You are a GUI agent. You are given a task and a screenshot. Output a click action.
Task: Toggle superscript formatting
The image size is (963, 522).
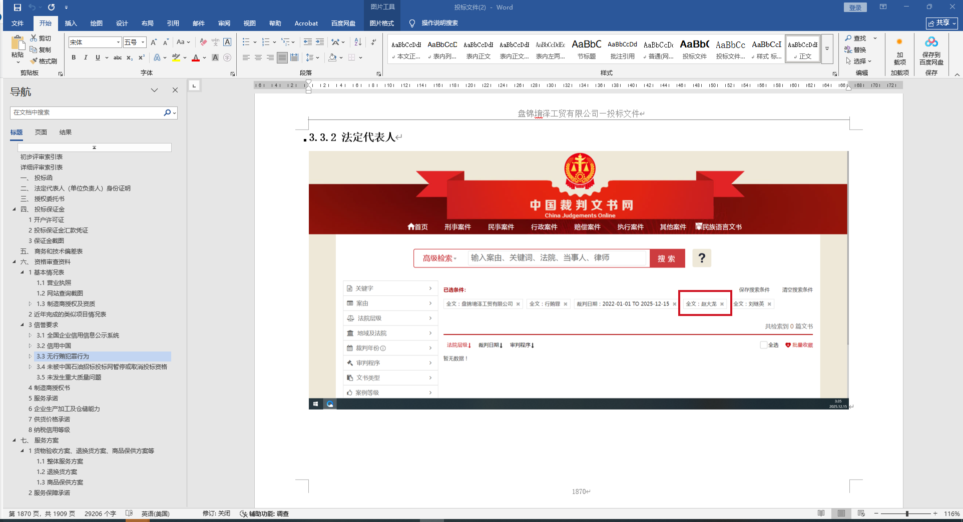(x=142, y=57)
